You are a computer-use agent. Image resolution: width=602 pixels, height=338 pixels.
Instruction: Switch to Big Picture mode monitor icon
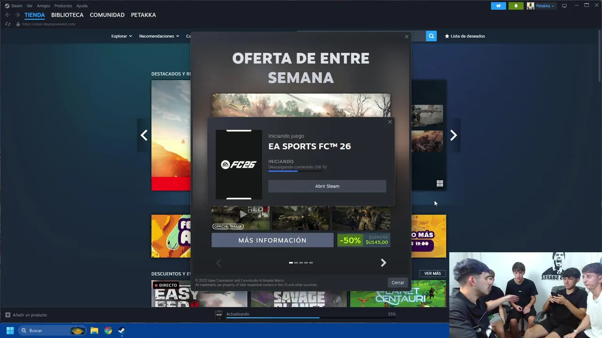pyautogui.click(x=564, y=6)
